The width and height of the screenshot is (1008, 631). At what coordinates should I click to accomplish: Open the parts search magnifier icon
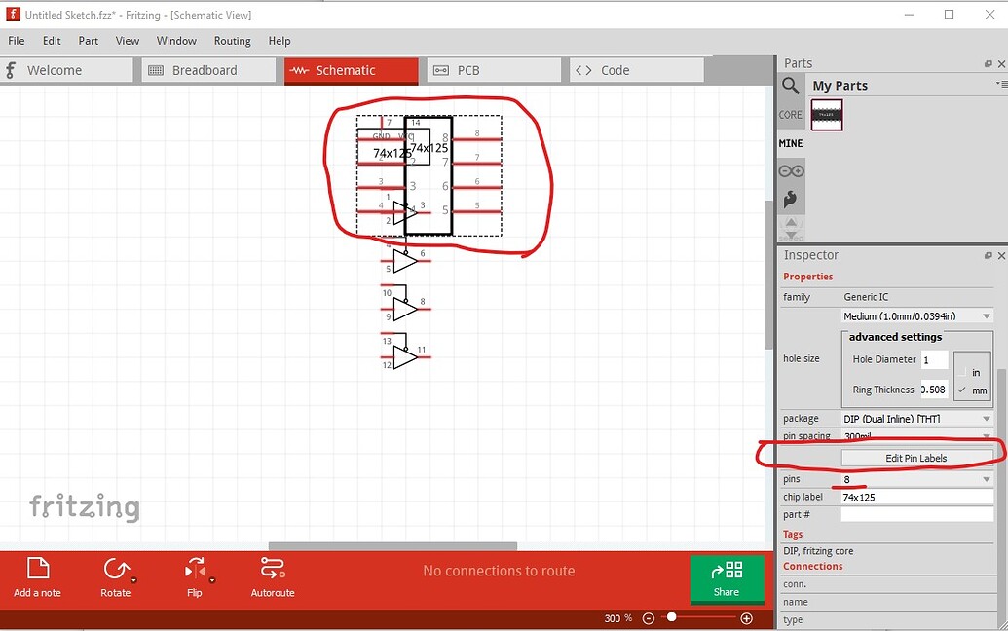pos(791,86)
